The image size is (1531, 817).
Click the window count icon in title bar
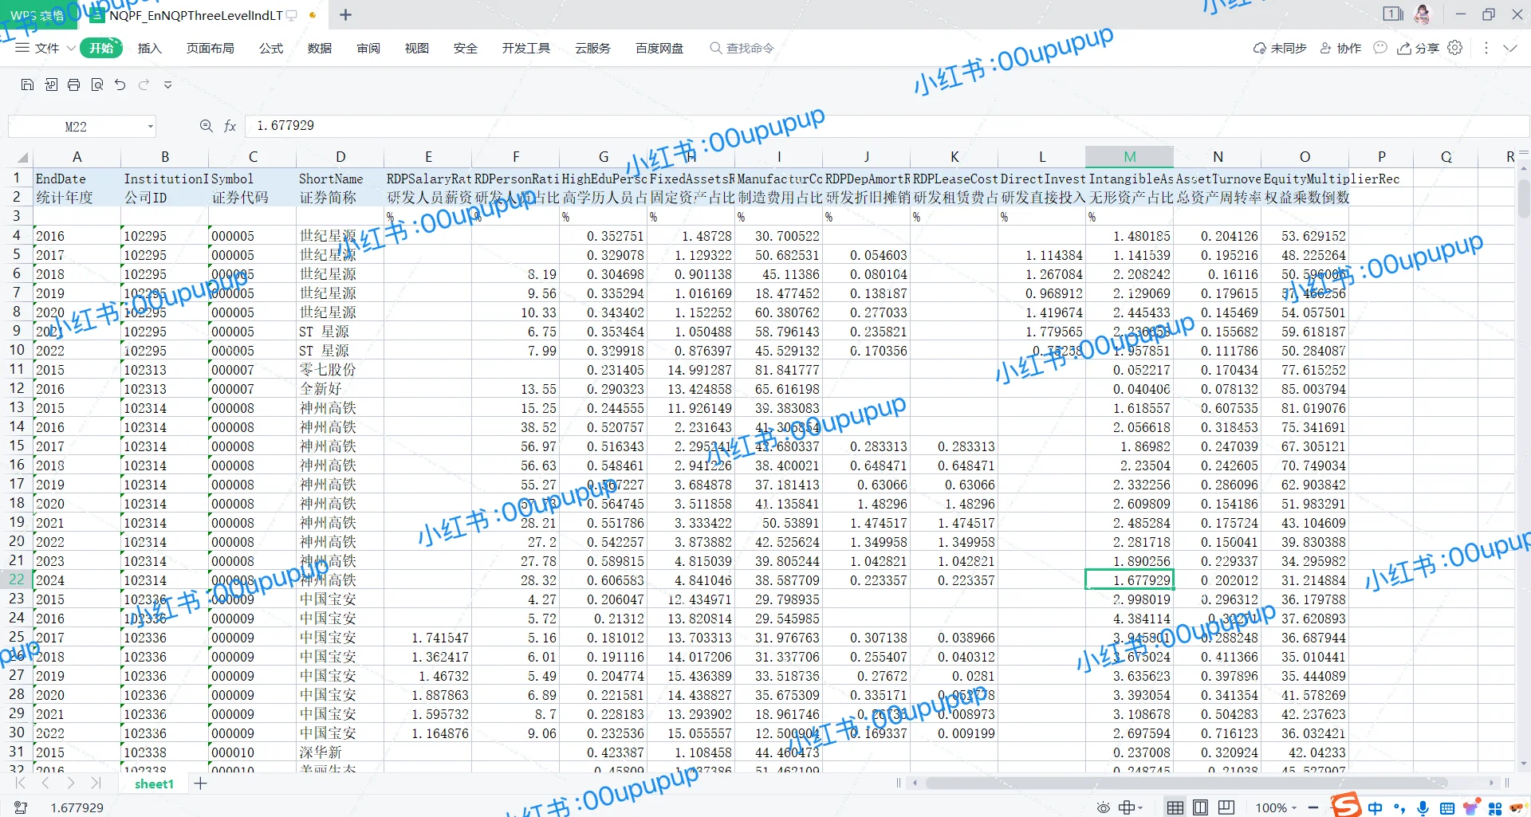click(x=1393, y=14)
